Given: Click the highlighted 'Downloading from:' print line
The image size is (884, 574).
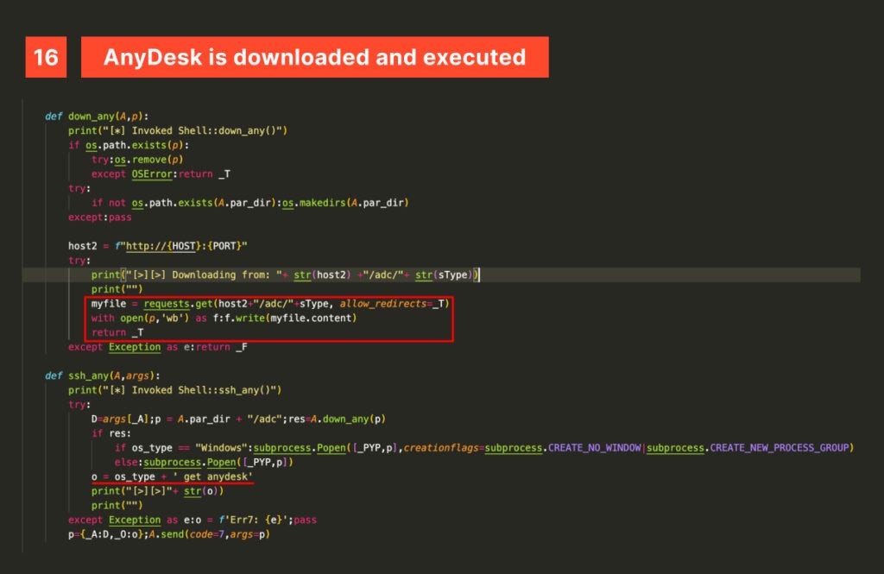Looking at the screenshot, I should click(x=285, y=274).
